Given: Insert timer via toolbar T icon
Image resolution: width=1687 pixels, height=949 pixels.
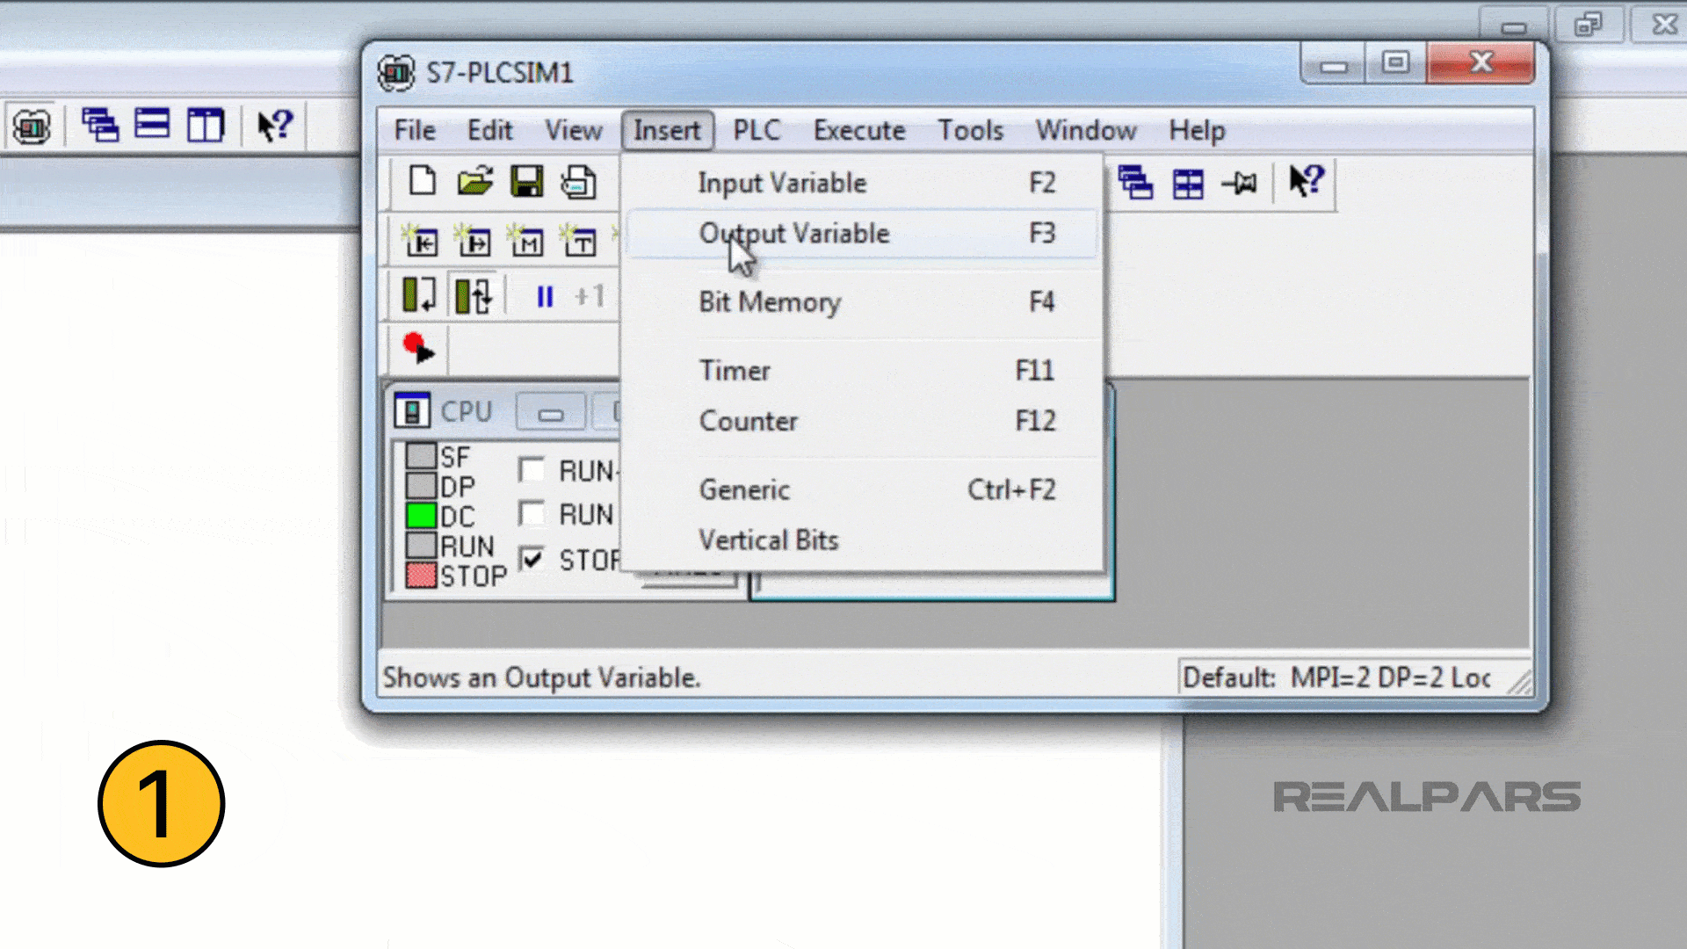Looking at the screenshot, I should click(x=579, y=240).
